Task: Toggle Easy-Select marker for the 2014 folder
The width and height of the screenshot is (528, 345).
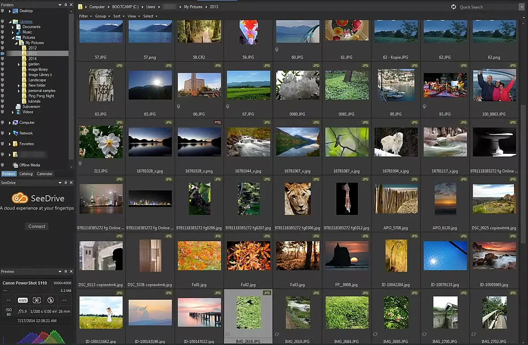Action: pyautogui.click(x=3, y=59)
